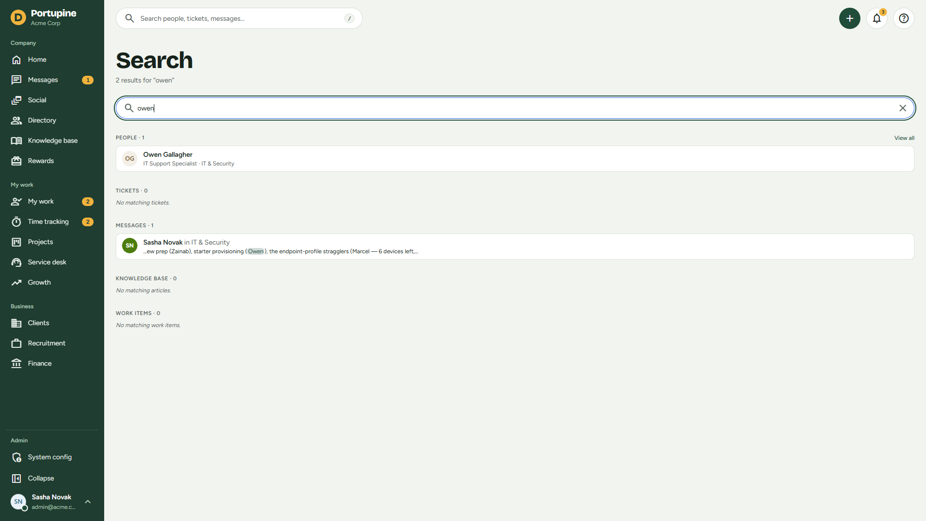Click the Portupine logo
Screen dimensions: 926x521
(18, 18)
